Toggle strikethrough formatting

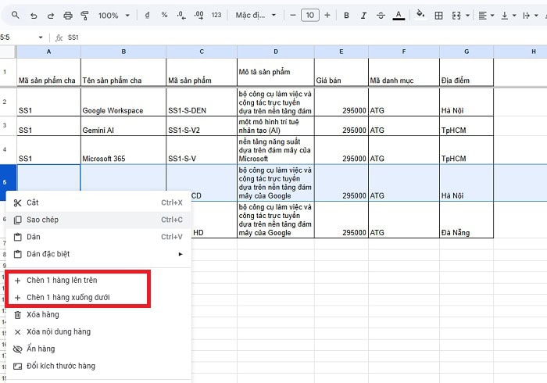[x=381, y=16]
